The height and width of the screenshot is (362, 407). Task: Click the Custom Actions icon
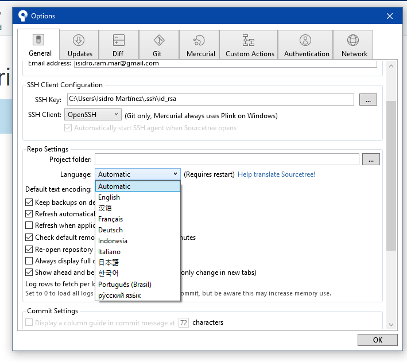pyautogui.click(x=249, y=40)
